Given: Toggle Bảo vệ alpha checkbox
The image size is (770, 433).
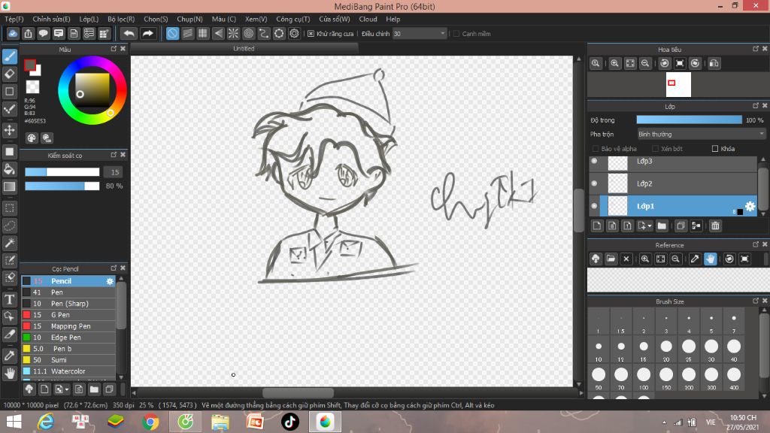Looking at the screenshot, I should 596,149.
